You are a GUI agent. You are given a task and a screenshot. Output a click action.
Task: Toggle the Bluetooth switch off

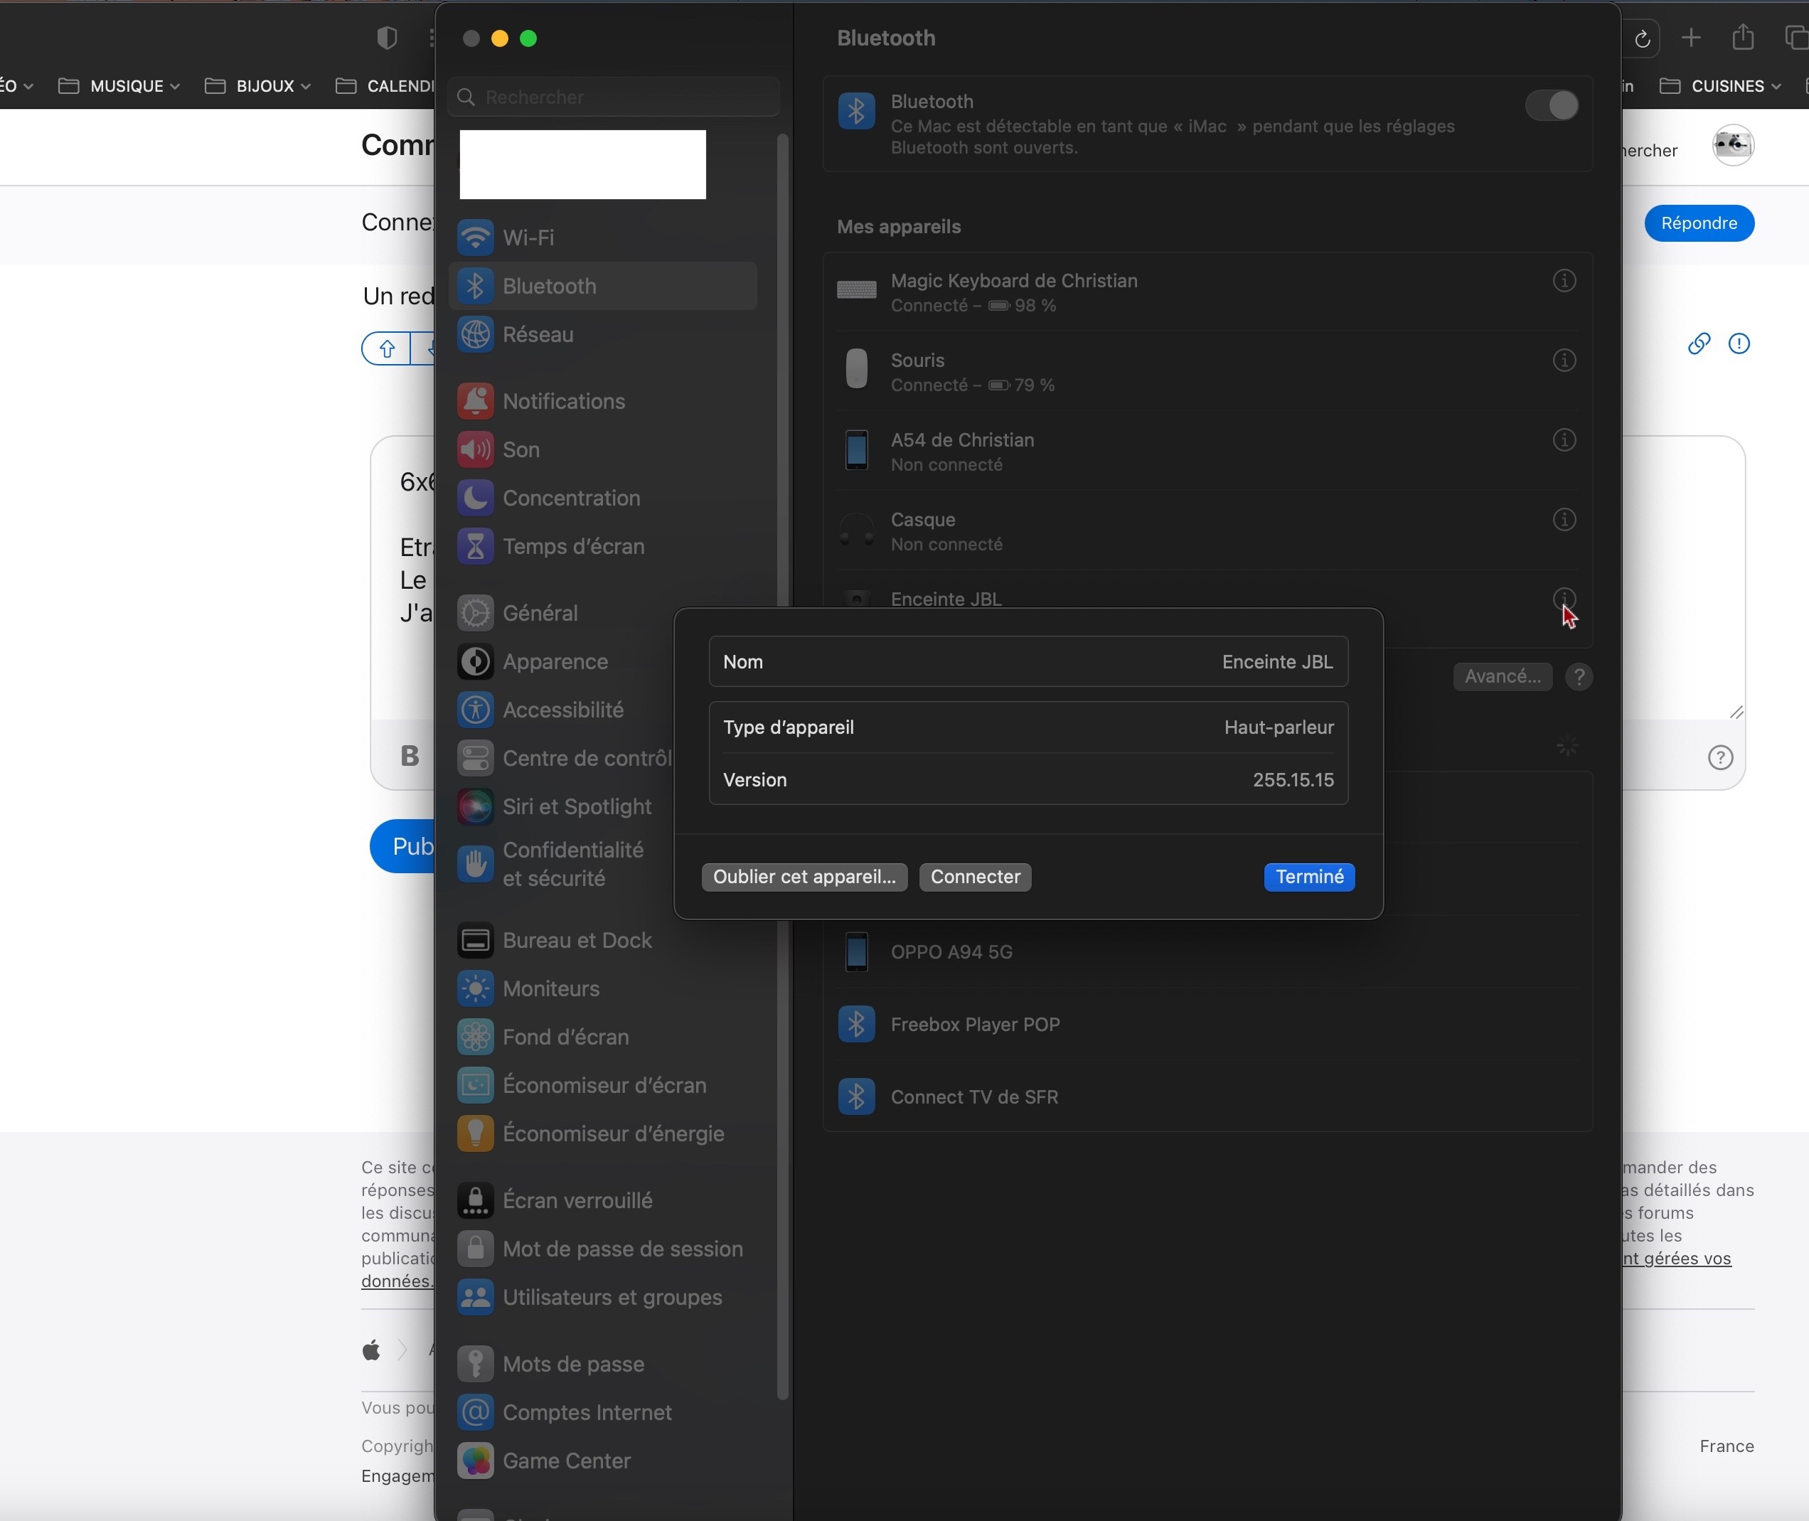tap(1551, 106)
